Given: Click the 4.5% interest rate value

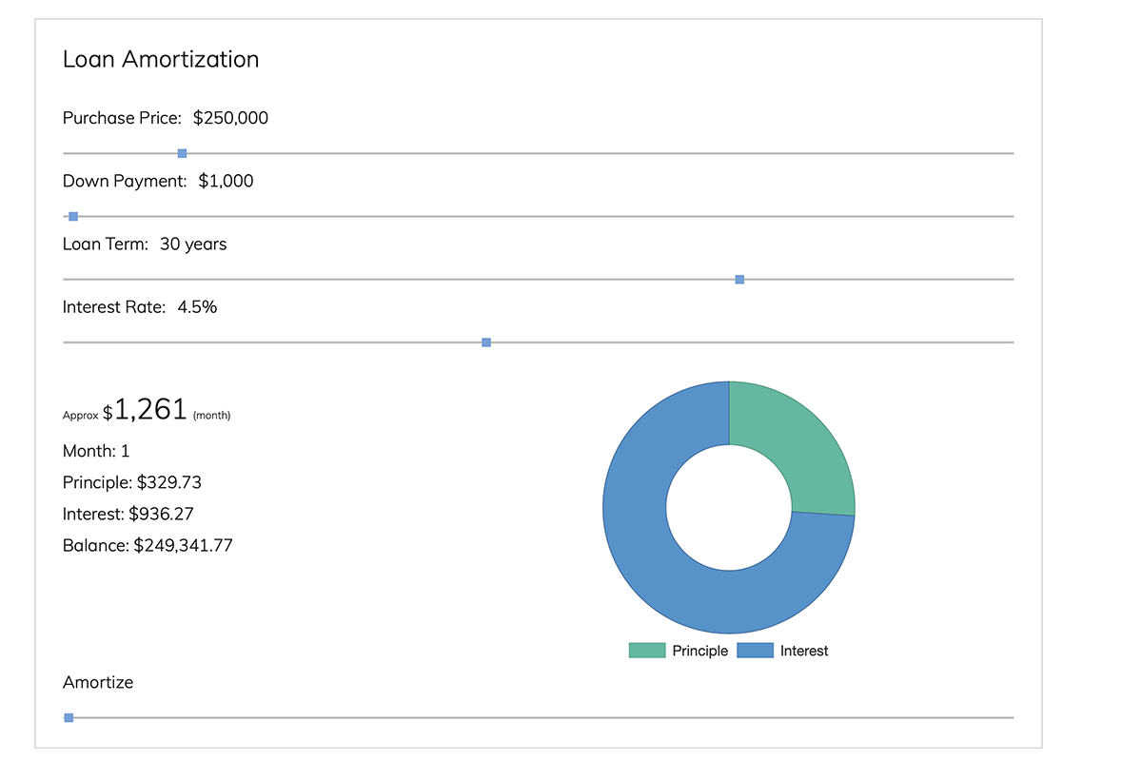Looking at the screenshot, I should [197, 306].
